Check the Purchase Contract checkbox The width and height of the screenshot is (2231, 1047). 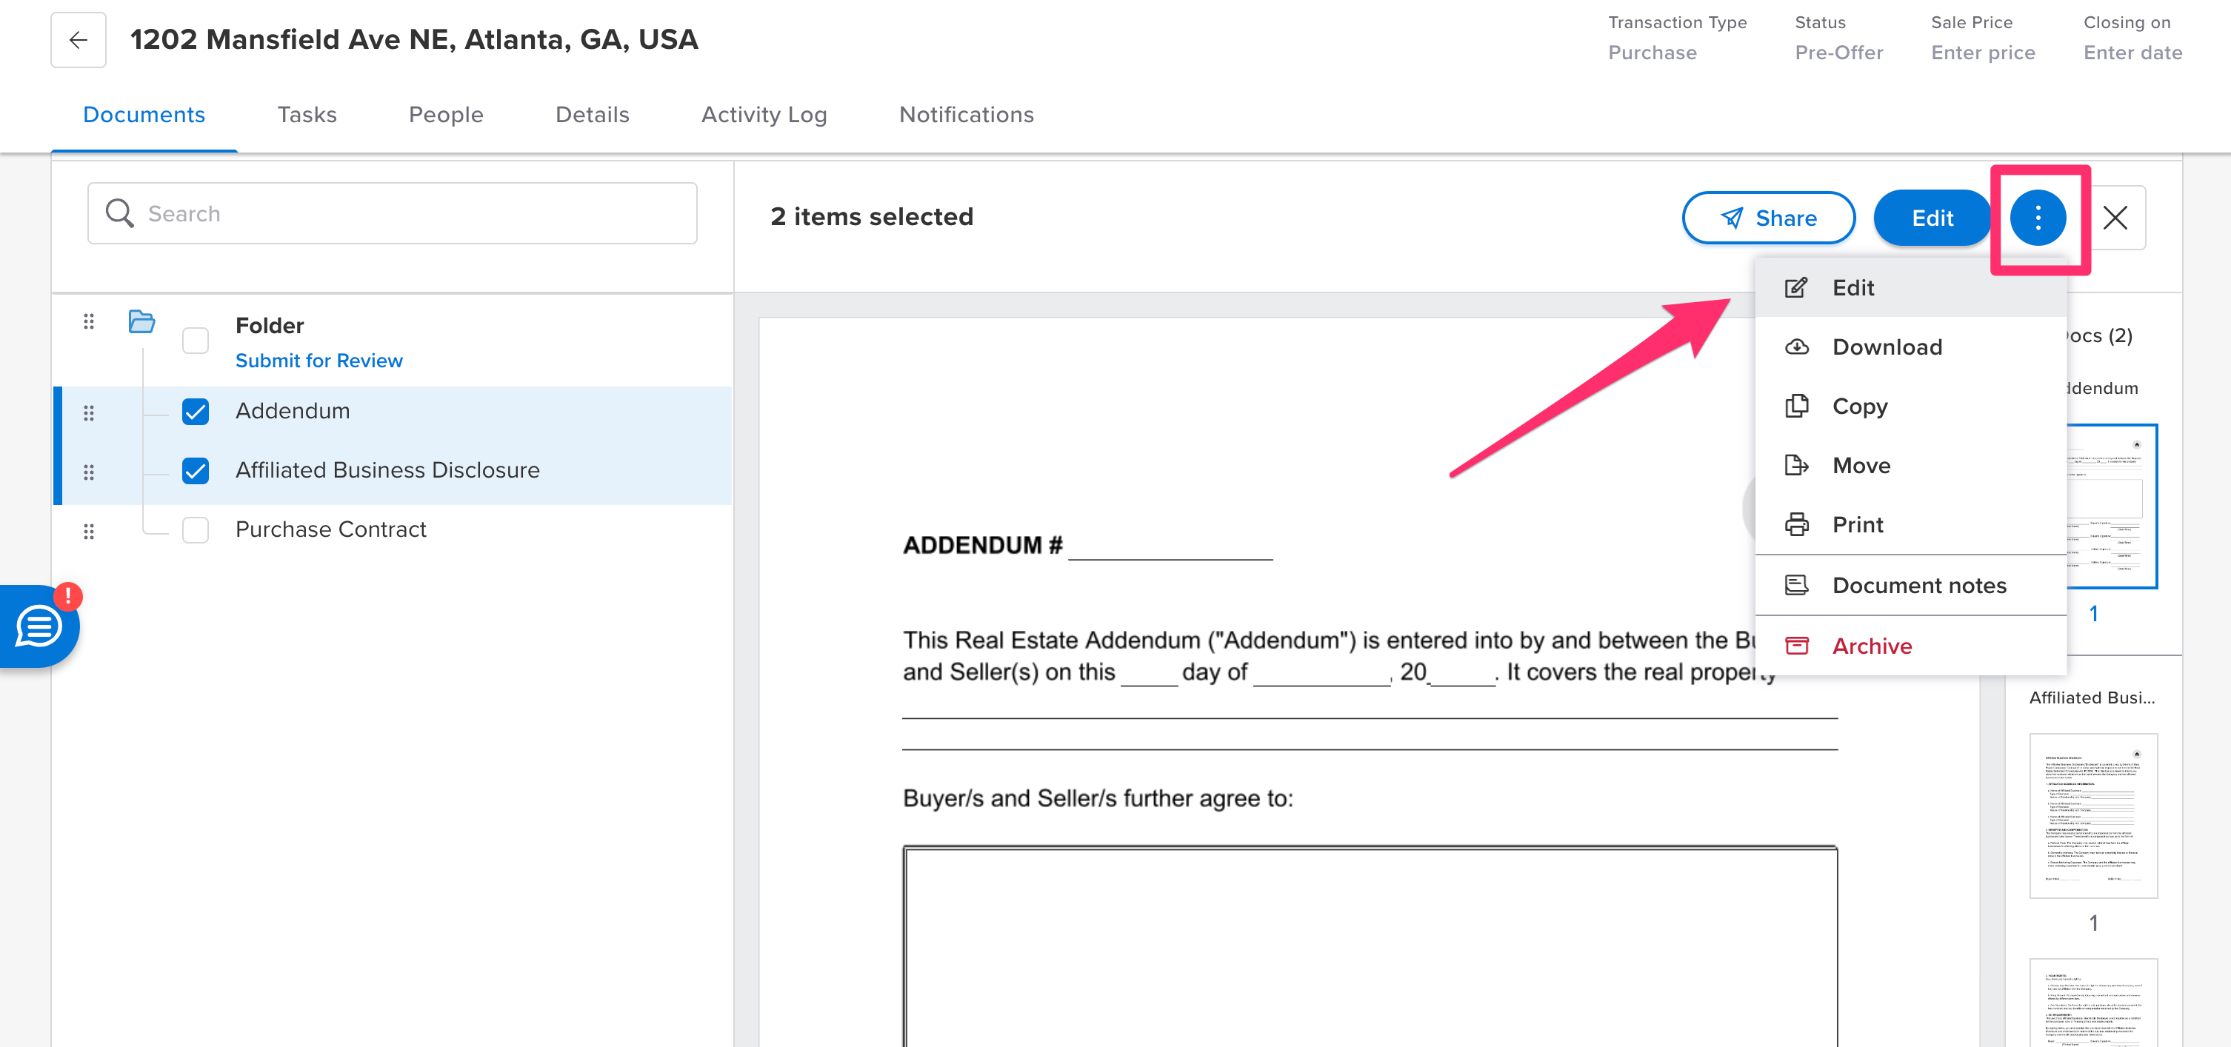(196, 530)
